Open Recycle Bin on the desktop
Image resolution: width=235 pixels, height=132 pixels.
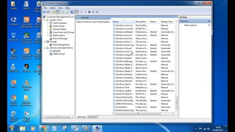pos(14,37)
